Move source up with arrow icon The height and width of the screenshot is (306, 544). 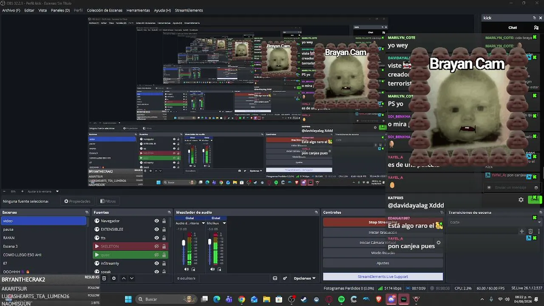point(124,278)
